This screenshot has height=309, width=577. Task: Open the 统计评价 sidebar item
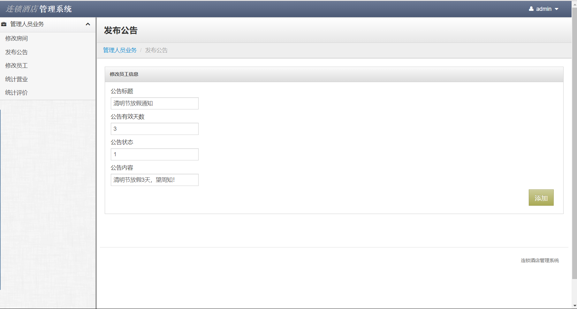pyautogui.click(x=16, y=92)
